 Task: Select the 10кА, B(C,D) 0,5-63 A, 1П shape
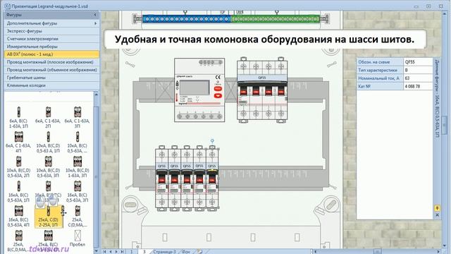(x=48, y=142)
